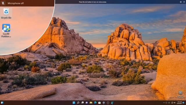Click the microphone icon in the system tray
The image size is (186, 105).
[x=169, y=103]
